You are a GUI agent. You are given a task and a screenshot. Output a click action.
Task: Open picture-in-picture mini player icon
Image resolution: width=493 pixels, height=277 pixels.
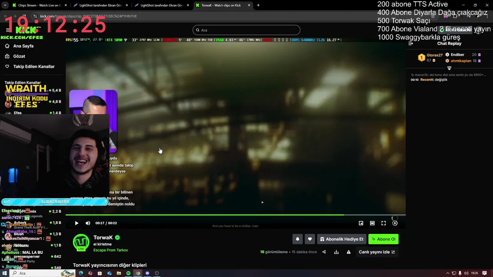(361, 223)
